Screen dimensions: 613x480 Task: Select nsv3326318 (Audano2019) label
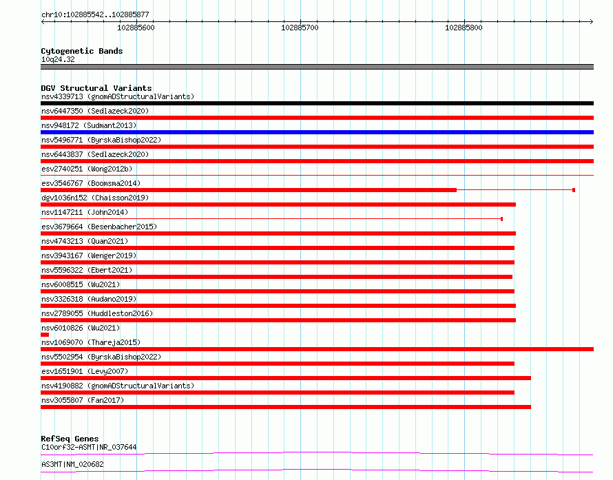point(89,299)
